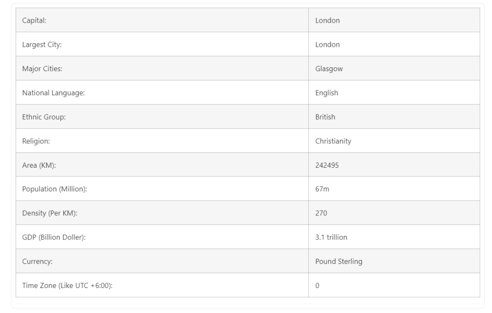
Task: Select the 'Christianity' value cell
Action: coord(333,141)
